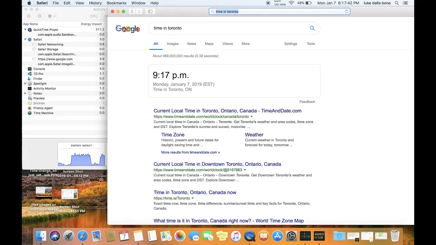Open the Weather sitelink

254,135
